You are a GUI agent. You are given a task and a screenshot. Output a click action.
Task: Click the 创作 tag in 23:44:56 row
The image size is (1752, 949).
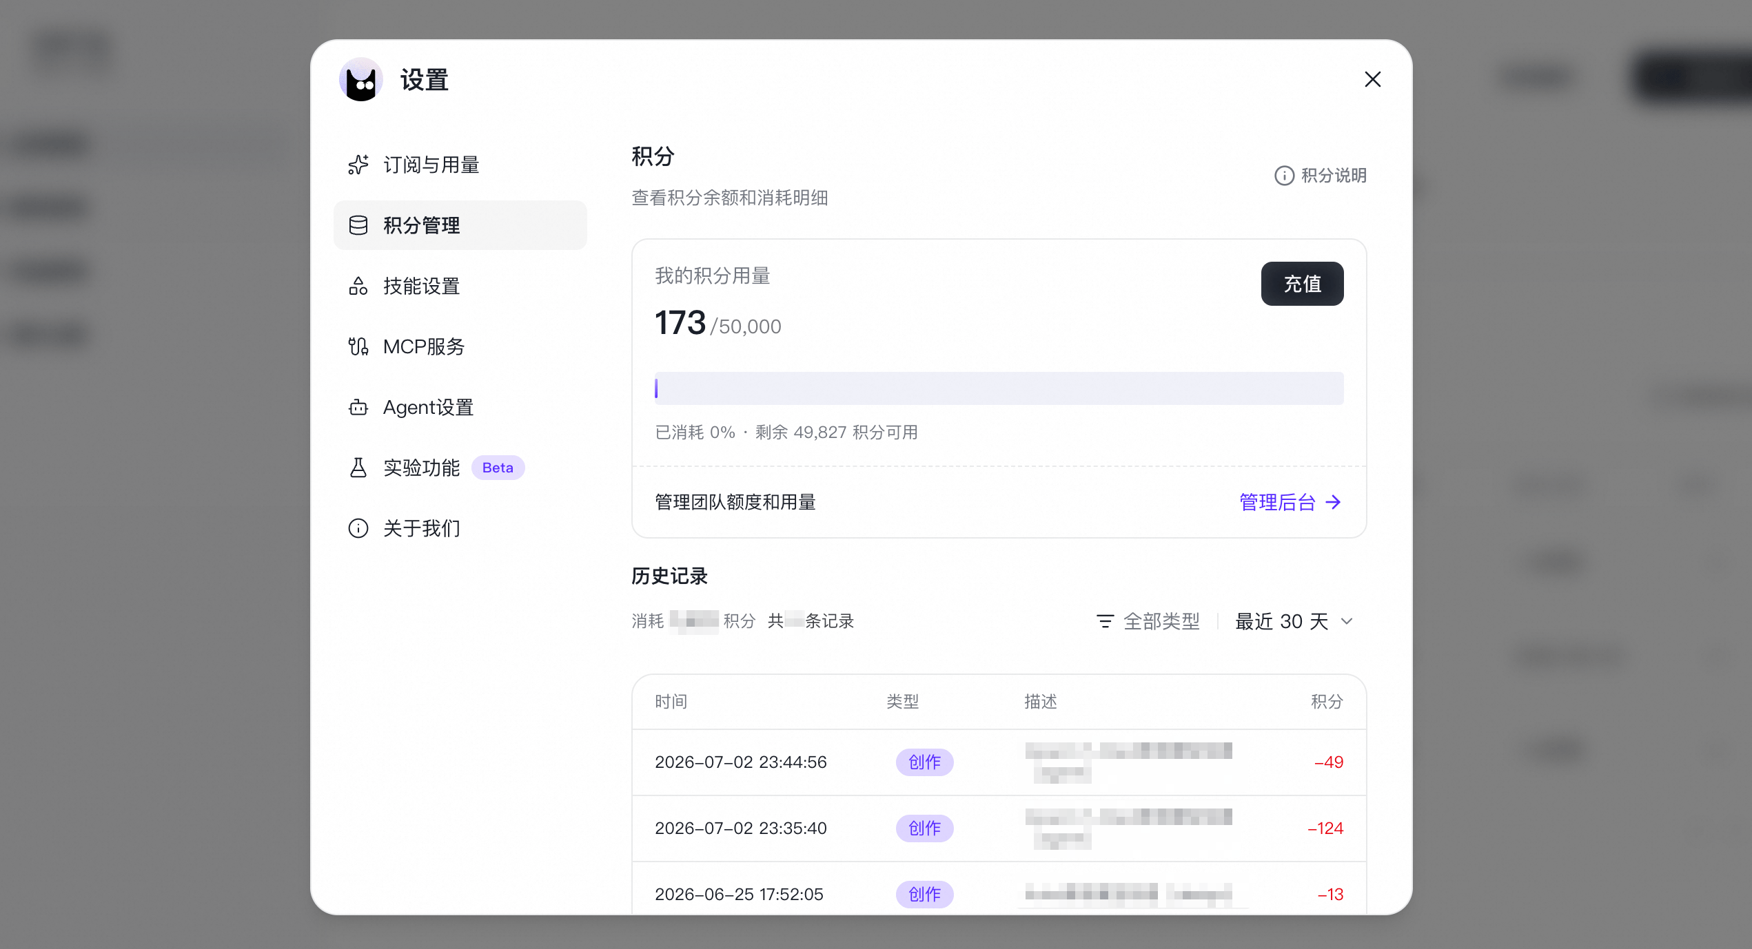click(x=924, y=762)
